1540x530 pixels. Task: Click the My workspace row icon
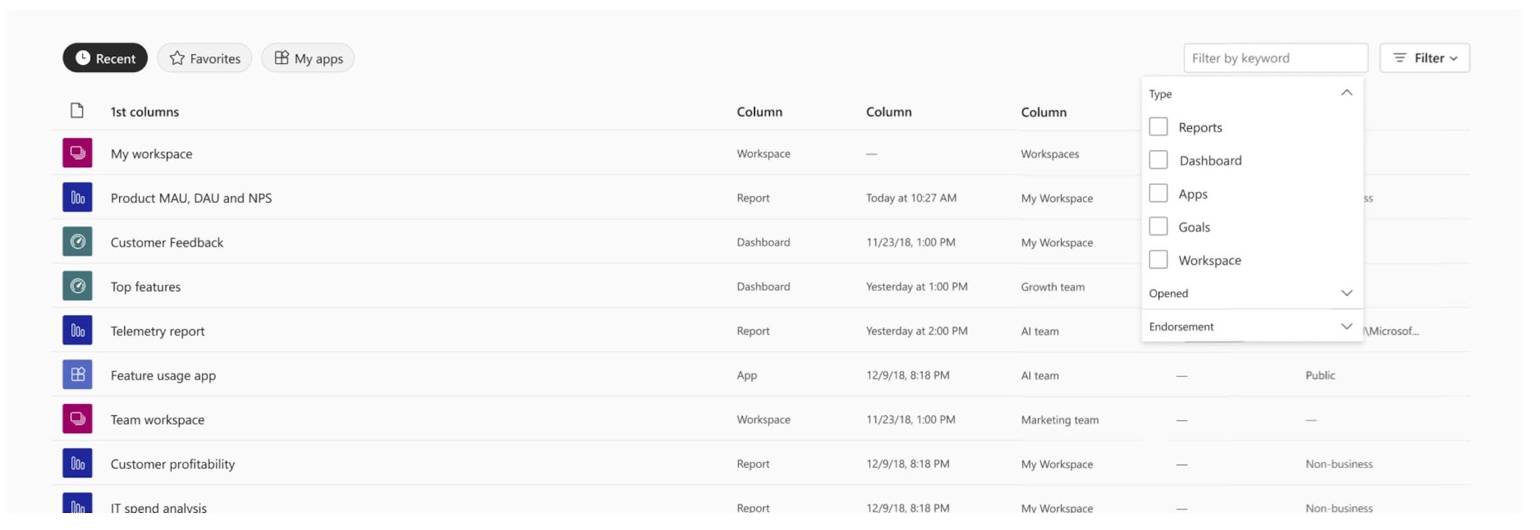77,153
